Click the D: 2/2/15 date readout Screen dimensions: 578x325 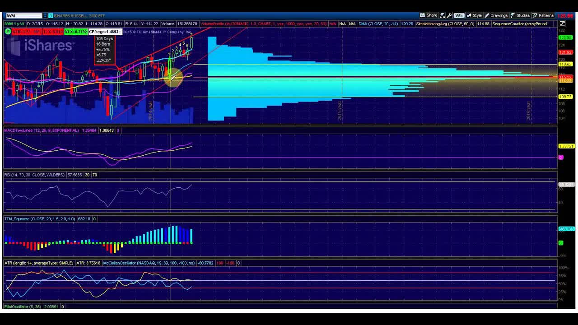coord(35,23)
